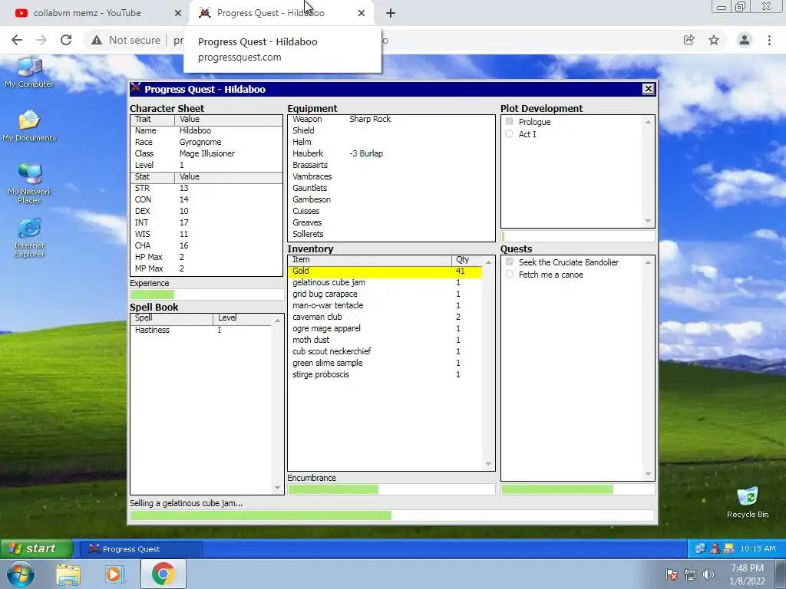Click Quests scroll down arrow
The image size is (786, 589).
[x=648, y=474]
